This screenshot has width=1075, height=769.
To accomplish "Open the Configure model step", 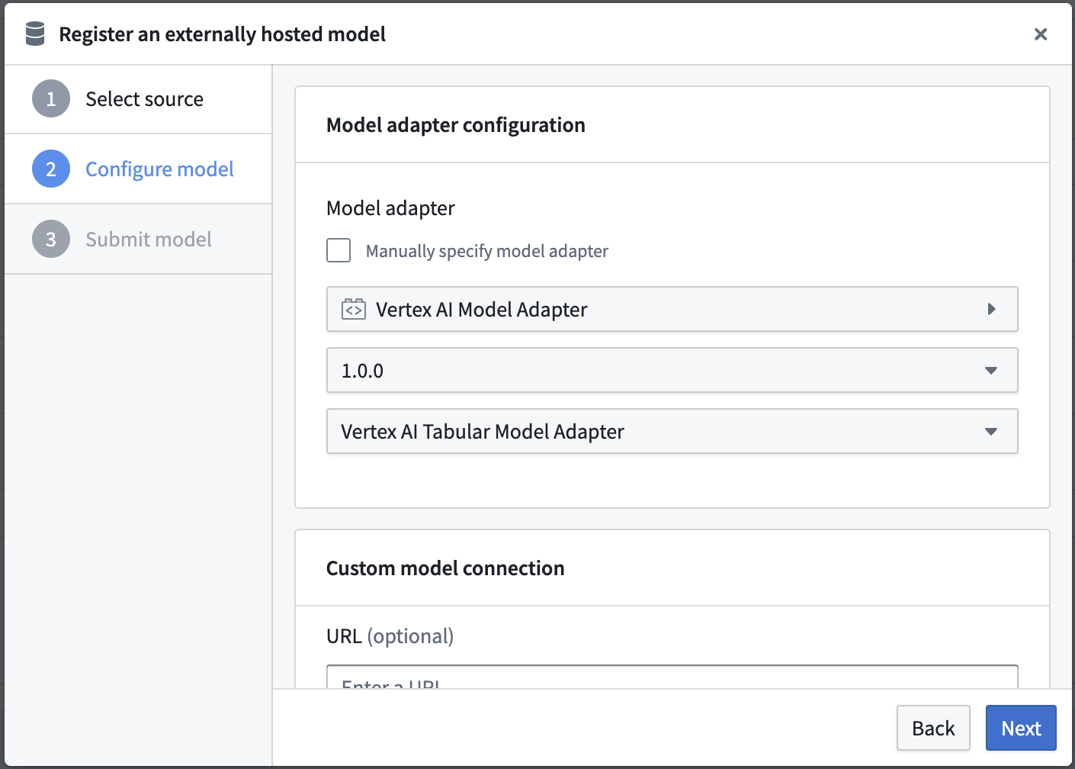I will click(x=138, y=169).
